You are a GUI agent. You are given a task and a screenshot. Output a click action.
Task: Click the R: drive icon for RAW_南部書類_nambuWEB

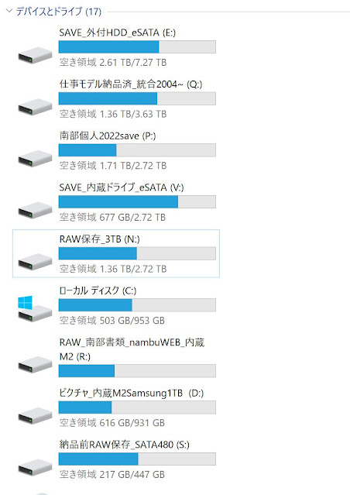coord(35,364)
